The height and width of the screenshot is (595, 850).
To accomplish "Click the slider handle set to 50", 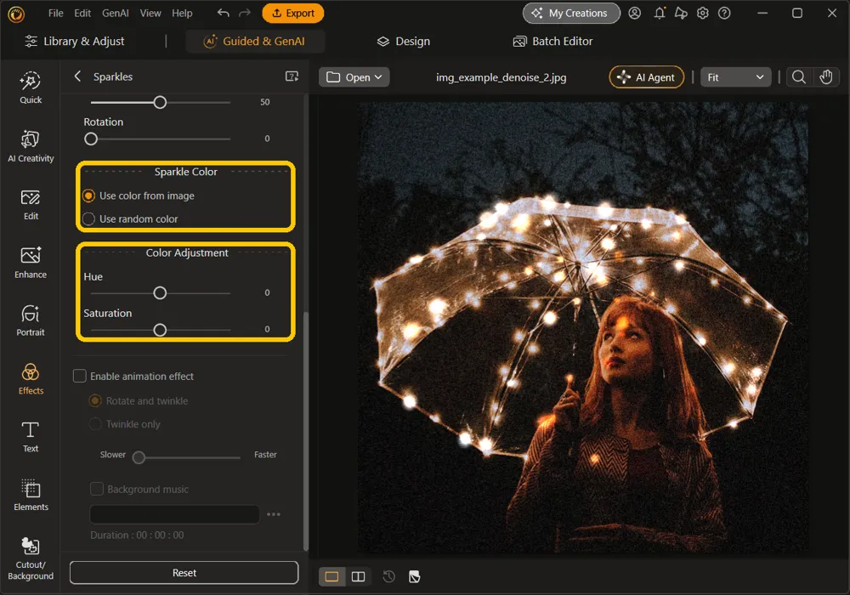I will click(160, 102).
